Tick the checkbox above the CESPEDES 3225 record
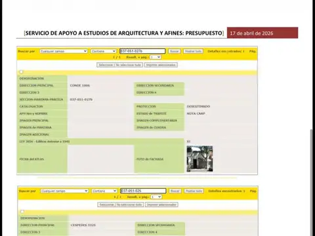Image resolution: width=315 pixels, height=236 pixels. [x=22, y=212]
